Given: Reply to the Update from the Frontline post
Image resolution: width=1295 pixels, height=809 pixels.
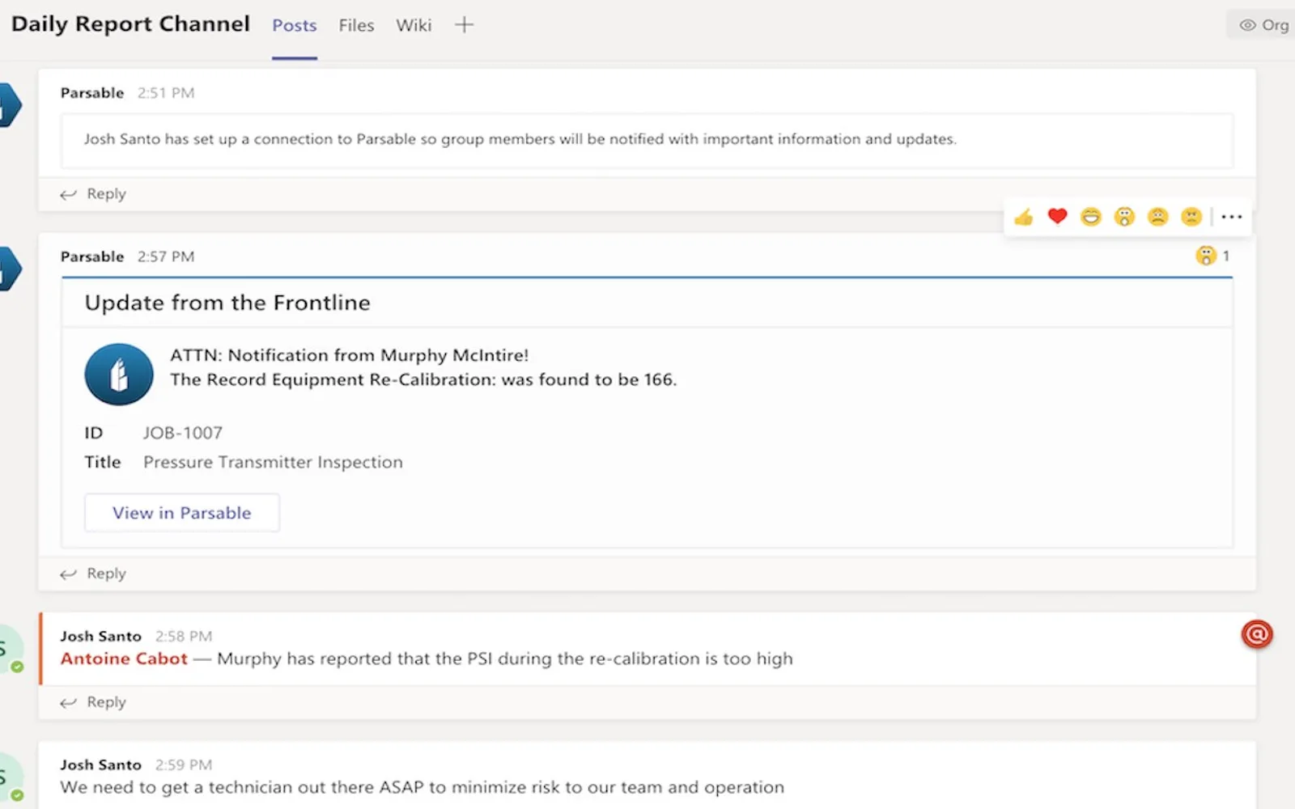Looking at the screenshot, I should pos(93,574).
